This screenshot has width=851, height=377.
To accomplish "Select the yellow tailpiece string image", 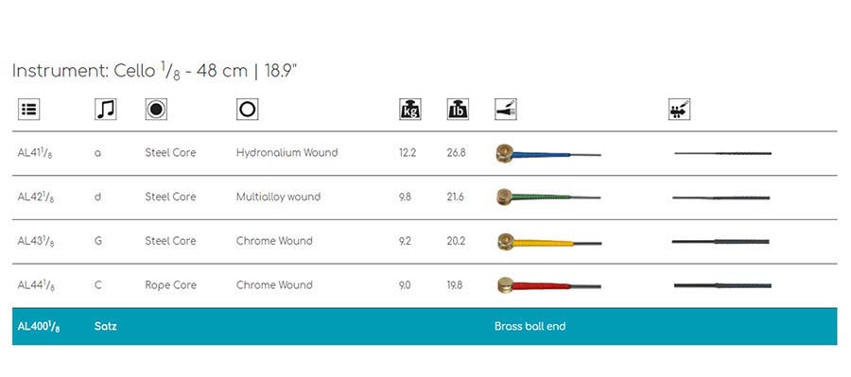I will coord(549,241).
